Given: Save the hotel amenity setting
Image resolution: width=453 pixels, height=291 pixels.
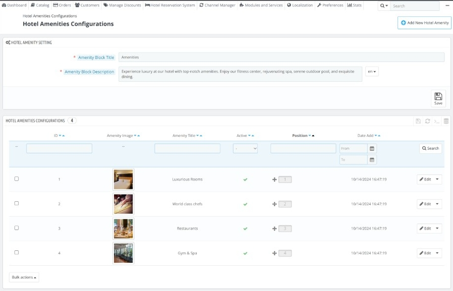Looking at the screenshot, I should click(438, 99).
